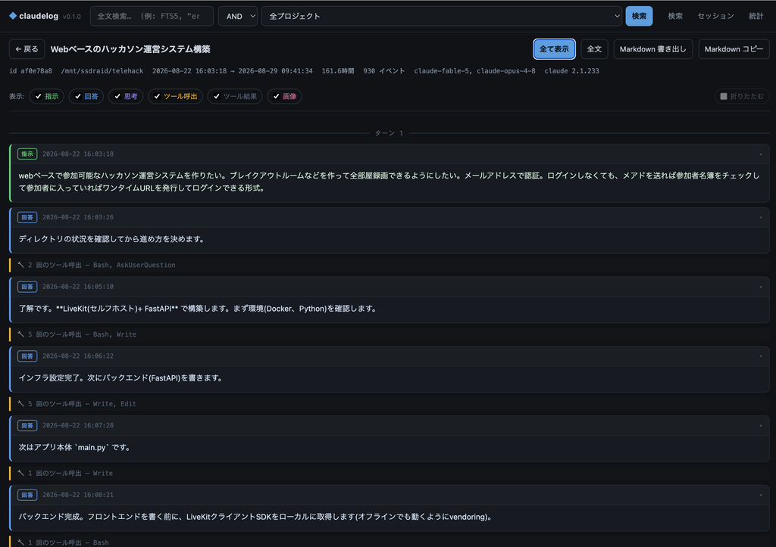Click the 指示 badge at 16:03:18
776x547 pixels.
click(x=27, y=154)
